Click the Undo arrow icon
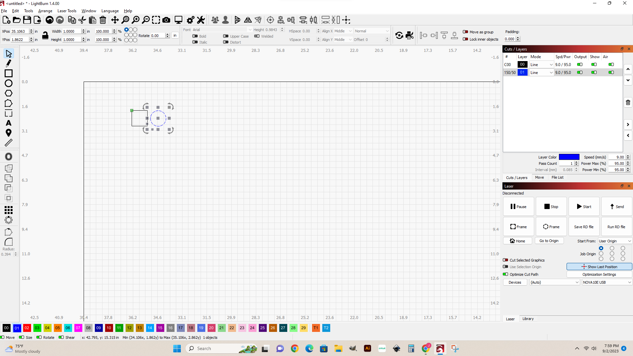The height and width of the screenshot is (356, 633). pyautogui.click(x=49, y=20)
